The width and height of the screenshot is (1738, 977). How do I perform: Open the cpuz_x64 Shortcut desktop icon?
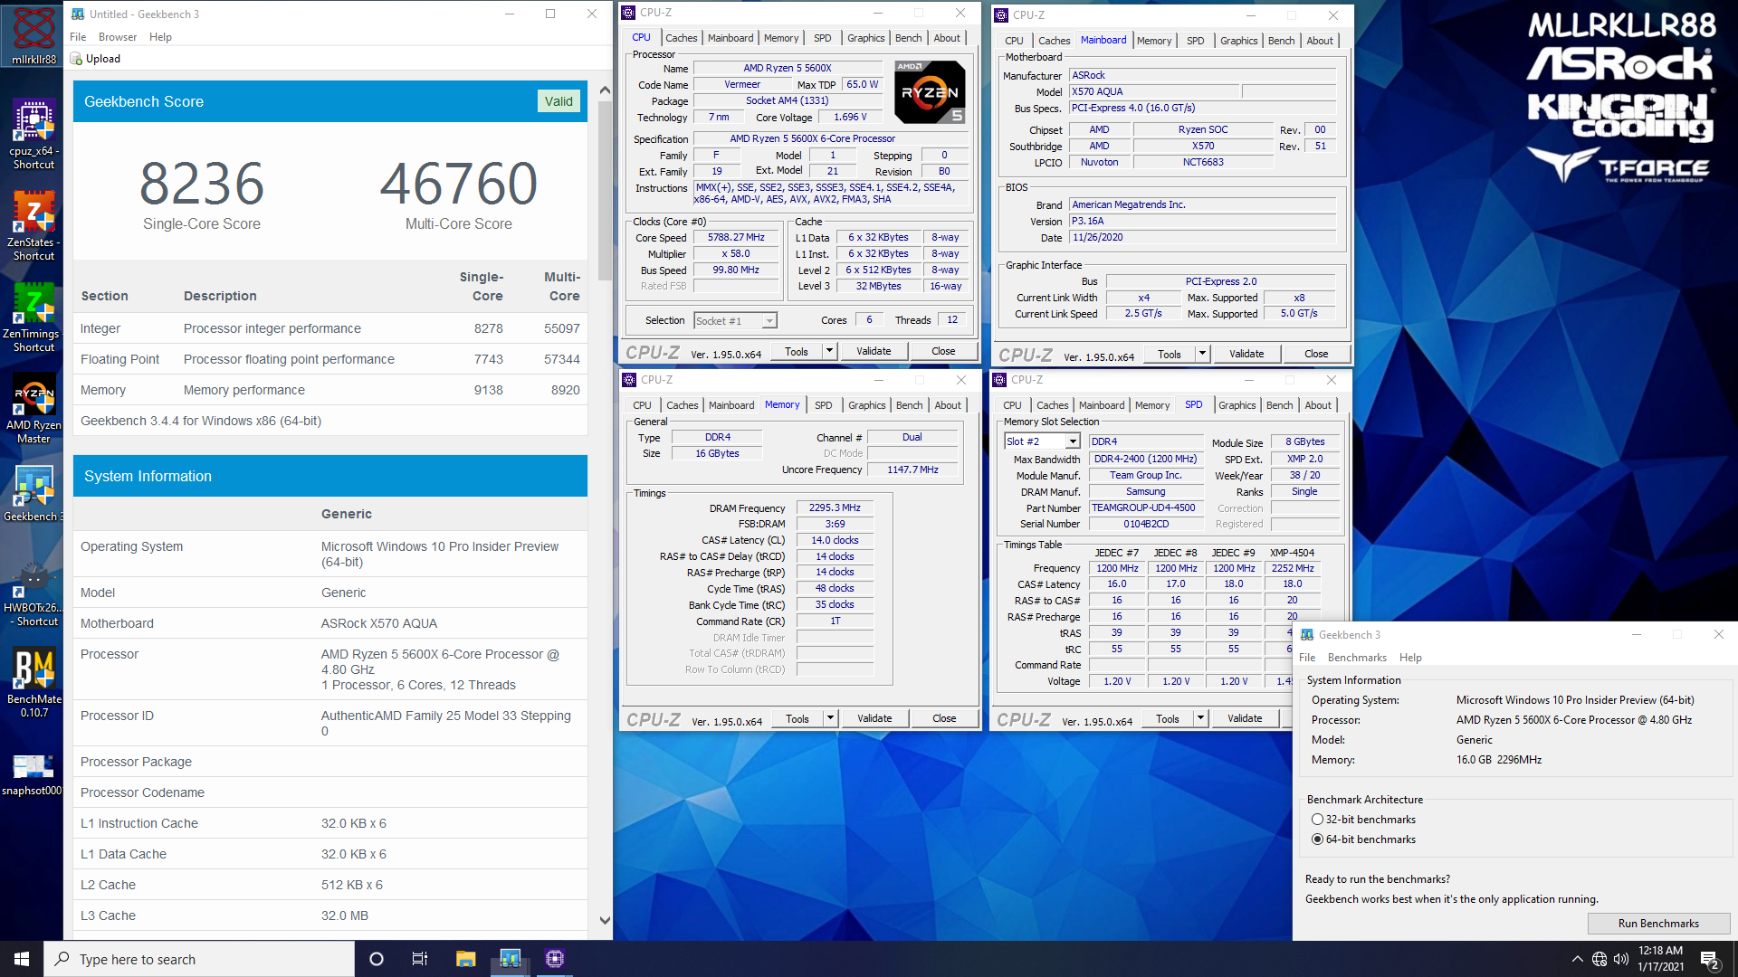33,134
